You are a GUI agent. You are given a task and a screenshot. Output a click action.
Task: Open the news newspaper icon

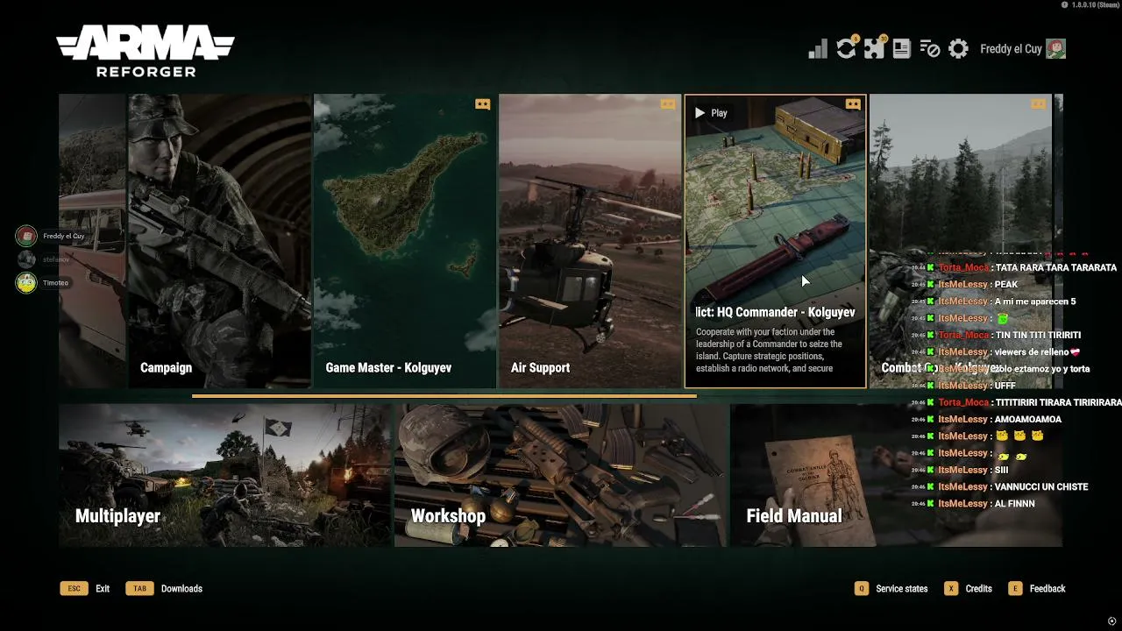901,49
